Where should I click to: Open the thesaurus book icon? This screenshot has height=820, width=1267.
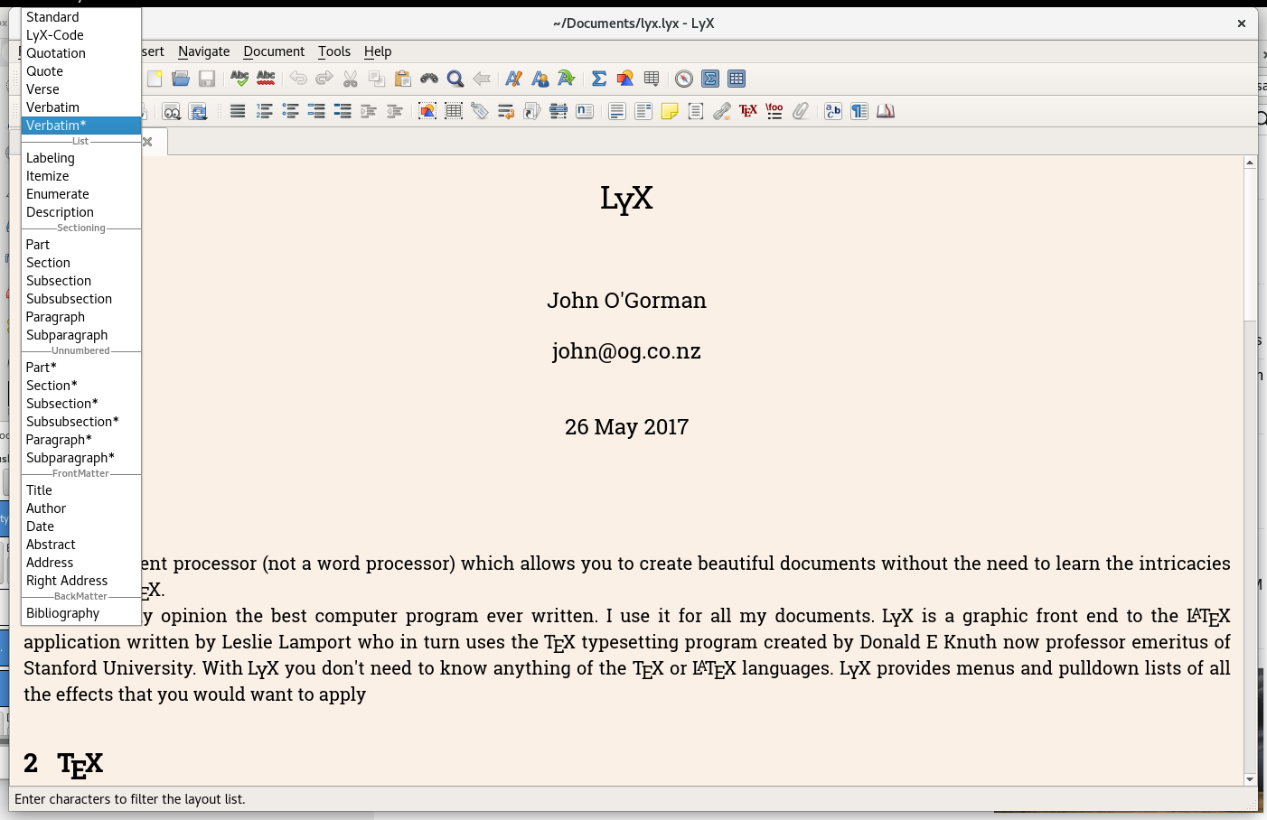click(886, 111)
